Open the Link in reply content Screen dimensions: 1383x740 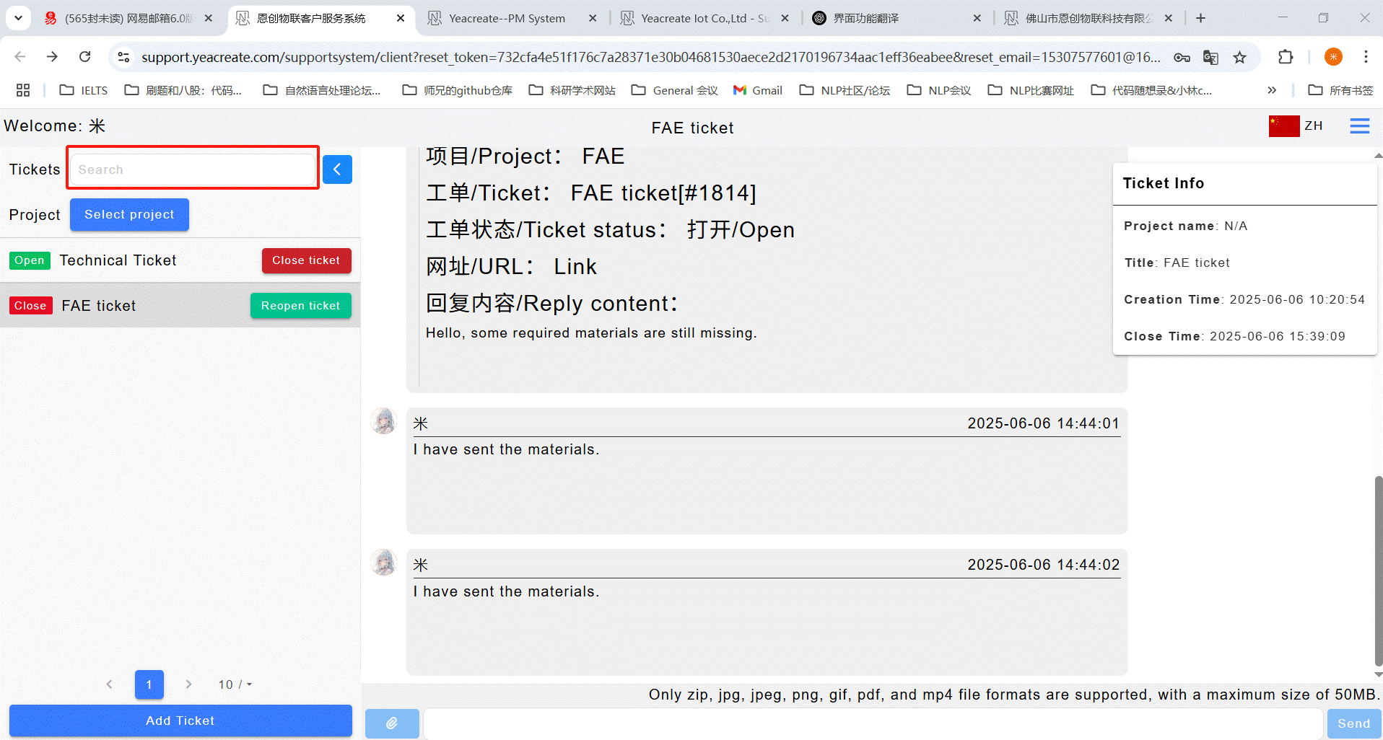point(575,267)
